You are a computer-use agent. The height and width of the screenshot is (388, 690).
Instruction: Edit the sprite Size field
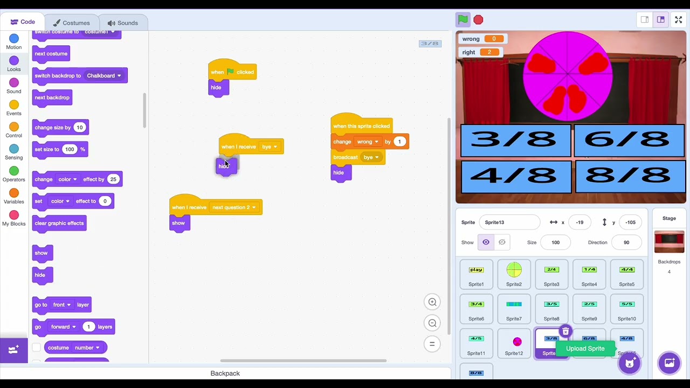pyautogui.click(x=555, y=242)
